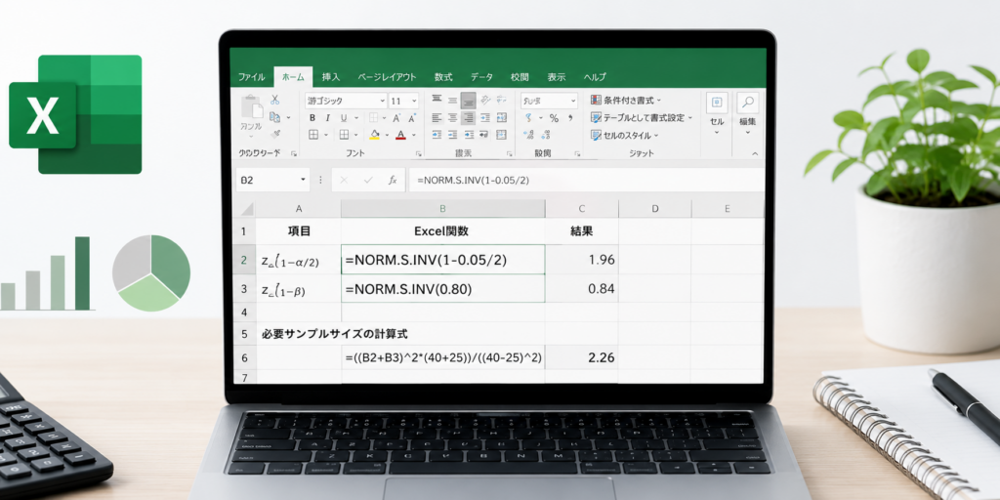Click the Top Align icon
The height and width of the screenshot is (500, 1000).
coord(437,99)
